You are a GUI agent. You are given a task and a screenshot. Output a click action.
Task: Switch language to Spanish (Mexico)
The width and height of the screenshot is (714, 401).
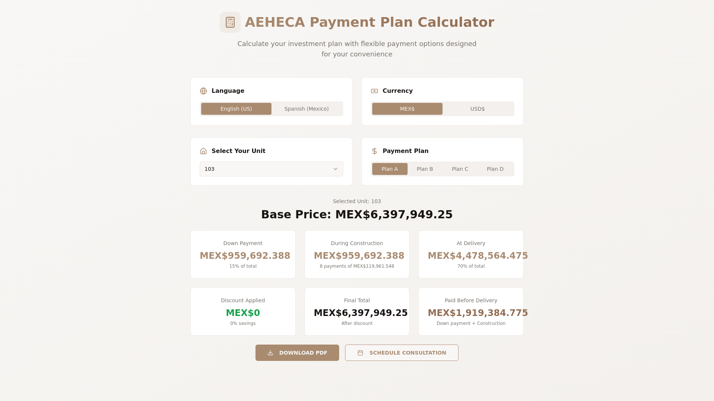(x=306, y=109)
